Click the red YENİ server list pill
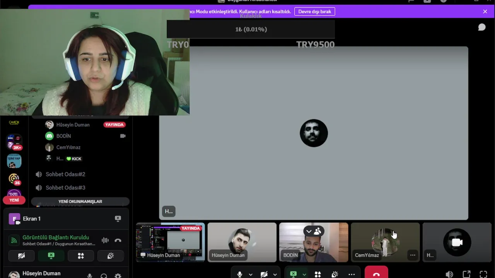The width and height of the screenshot is (495, 278). (x=14, y=200)
